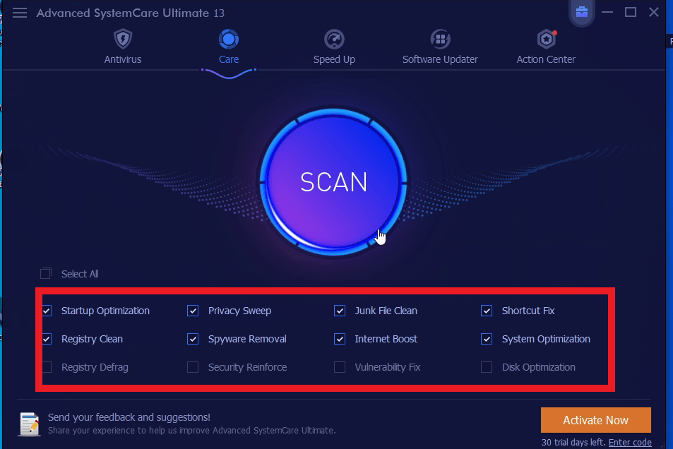Enable Disk Optimization checkbox

pyautogui.click(x=487, y=367)
